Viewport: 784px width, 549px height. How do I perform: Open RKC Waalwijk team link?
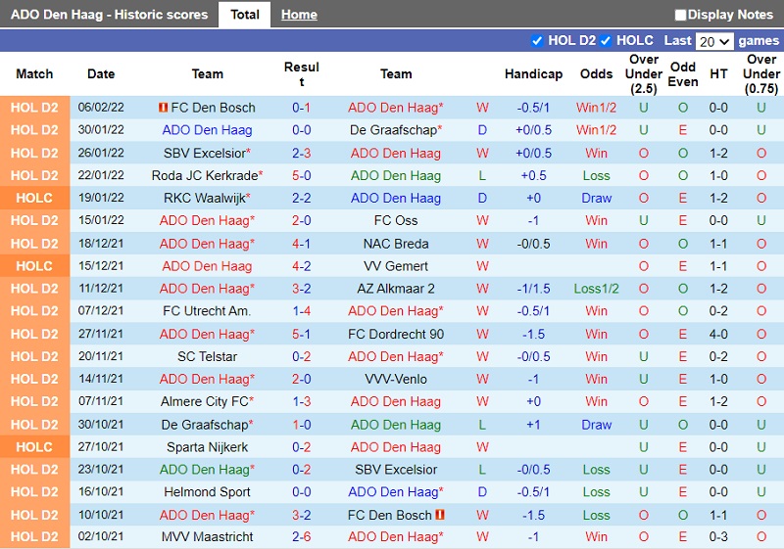pyautogui.click(x=207, y=198)
